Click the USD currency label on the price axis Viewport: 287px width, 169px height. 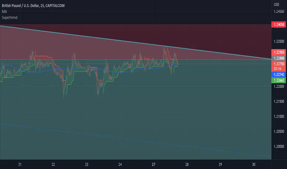click(x=277, y=5)
